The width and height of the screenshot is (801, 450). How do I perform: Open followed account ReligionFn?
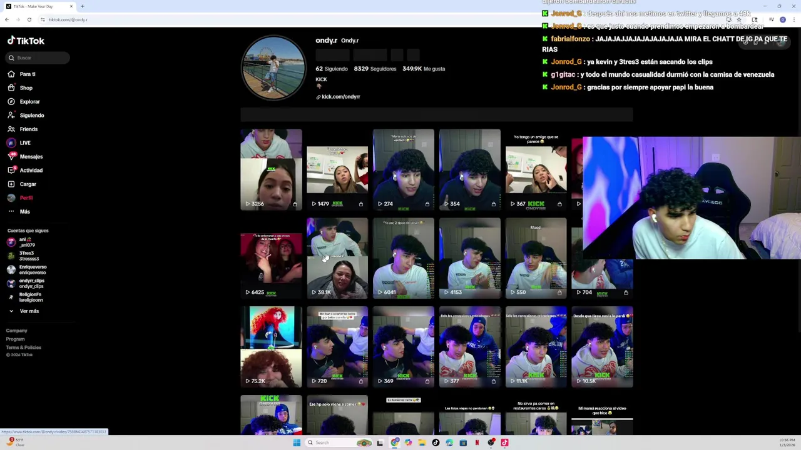(25, 297)
